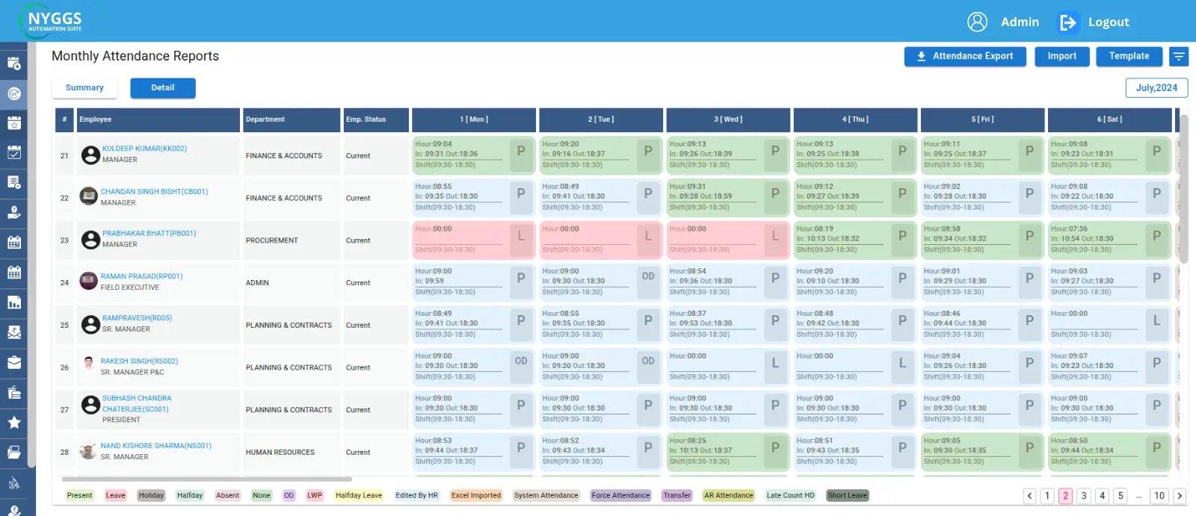This screenshot has width=1196, height=516.
Task: Open the open-folder sidebar icon
Action: point(13,452)
